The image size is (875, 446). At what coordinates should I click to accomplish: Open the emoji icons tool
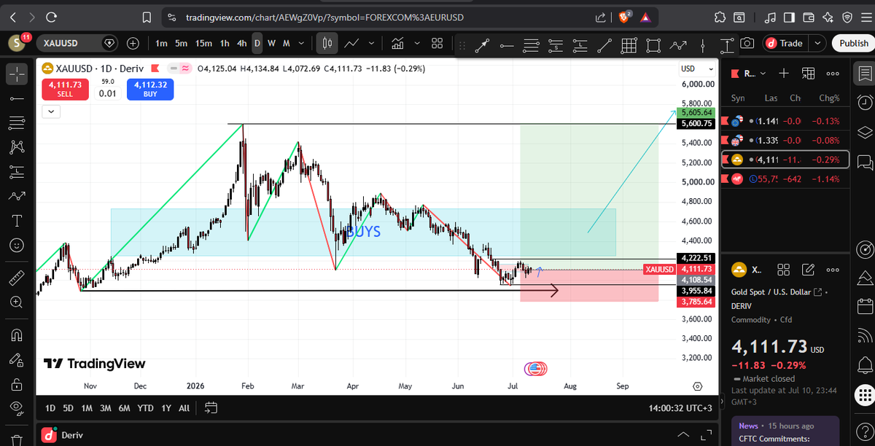pyautogui.click(x=17, y=246)
